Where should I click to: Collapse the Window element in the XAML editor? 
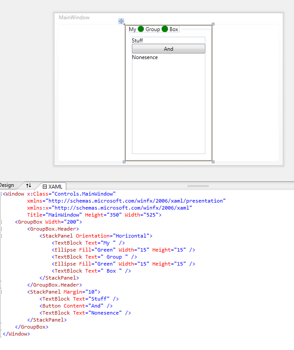tap(1, 194)
